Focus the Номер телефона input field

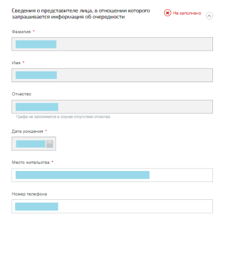(x=112, y=206)
